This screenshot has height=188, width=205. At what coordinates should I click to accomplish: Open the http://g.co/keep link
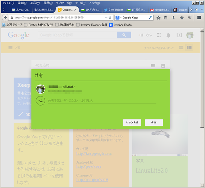pyautogui.click(x=89, y=167)
